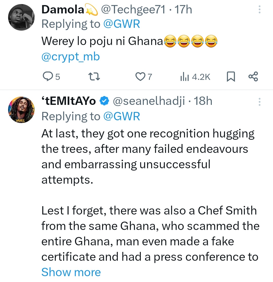Reply to Damola's tweet via comment icon
This screenshot has width=273, height=282.
(x=47, y=76)
